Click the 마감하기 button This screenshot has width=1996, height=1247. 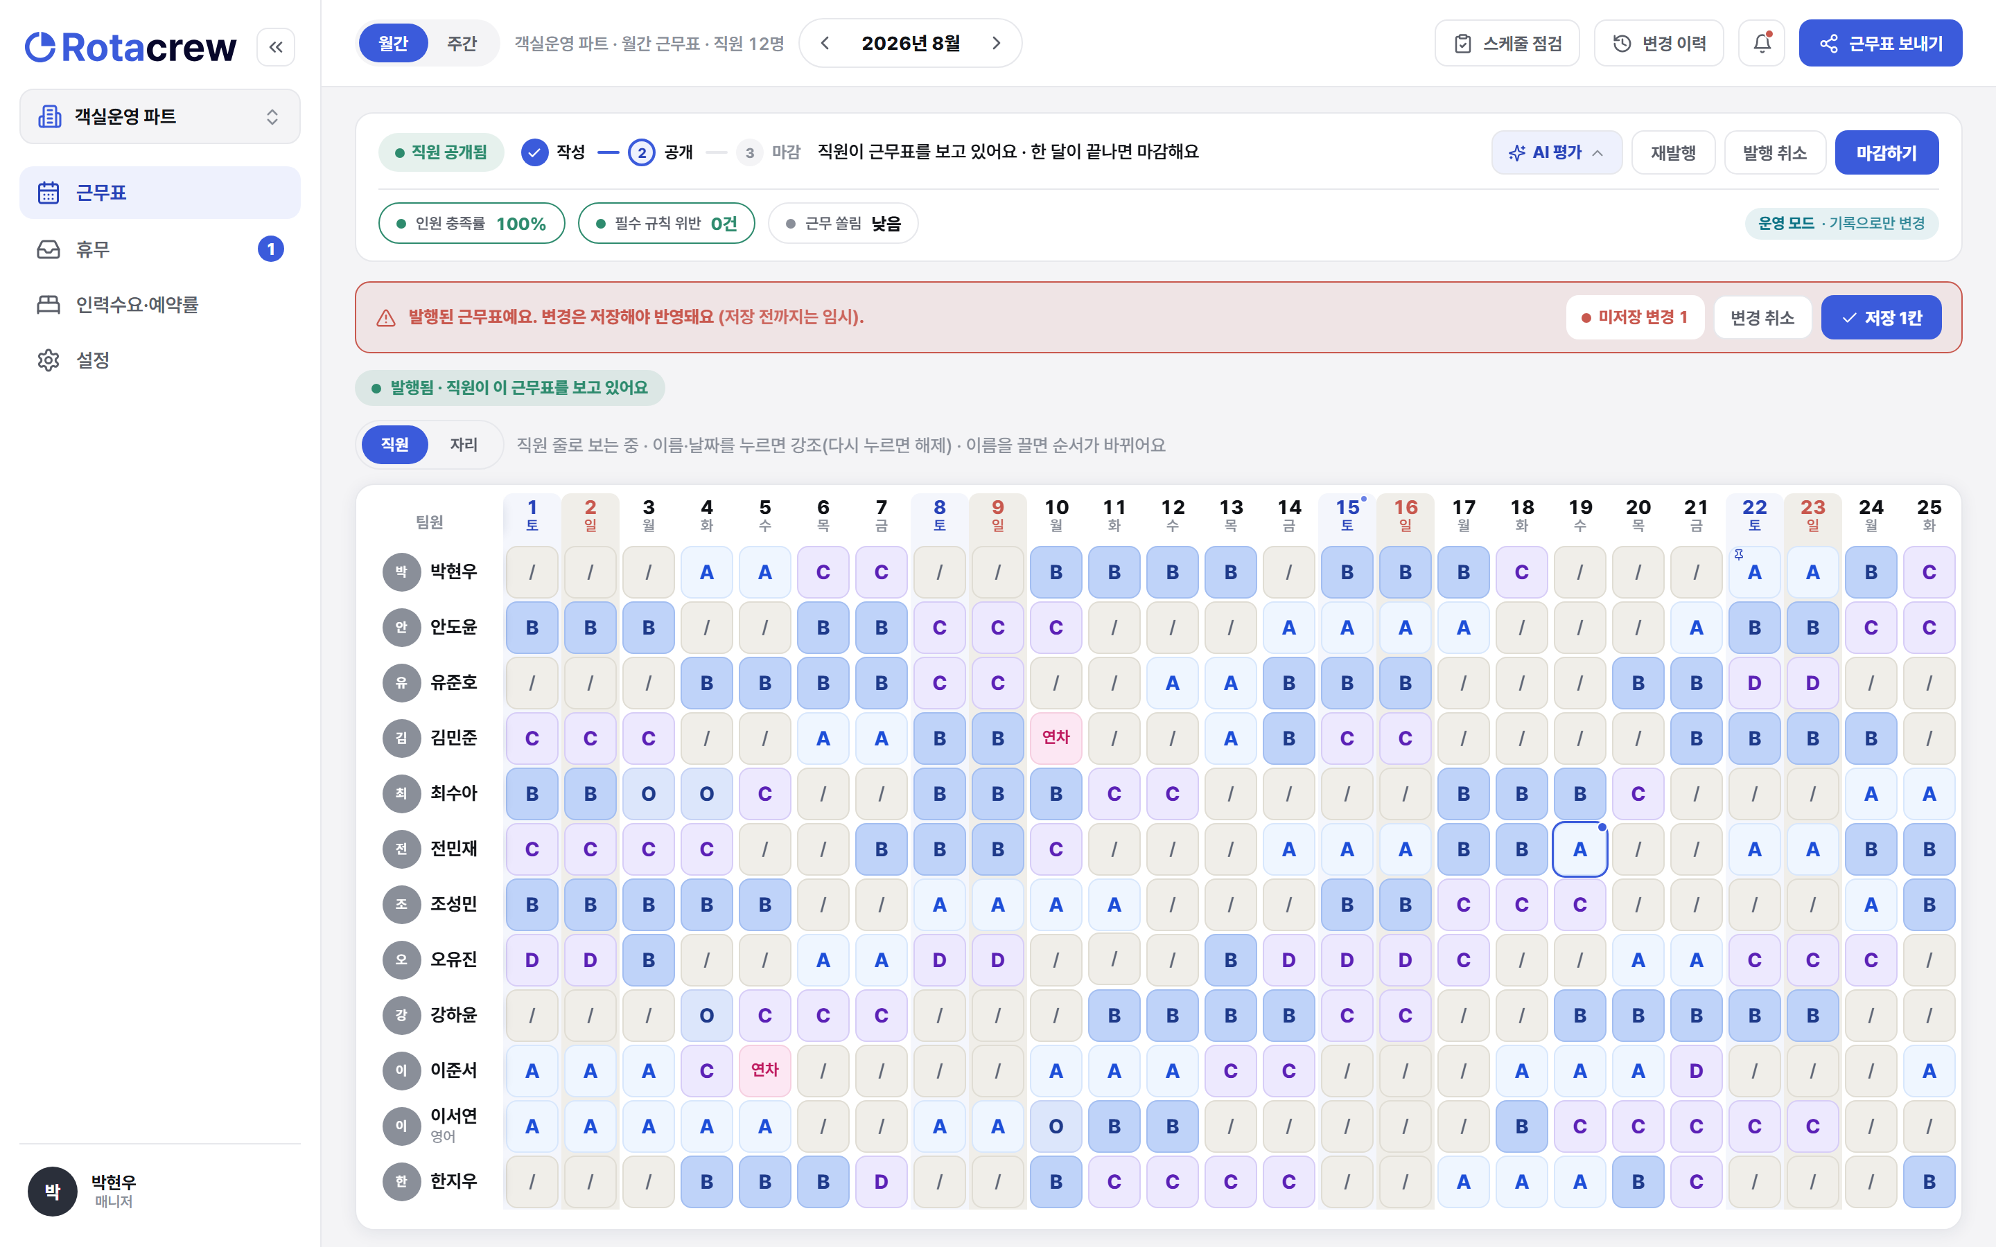(1886, 152)
